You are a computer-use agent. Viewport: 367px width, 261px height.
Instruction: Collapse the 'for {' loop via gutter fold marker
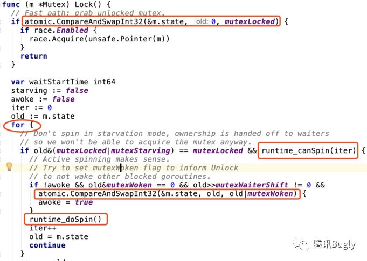click(x=1, y=125)
